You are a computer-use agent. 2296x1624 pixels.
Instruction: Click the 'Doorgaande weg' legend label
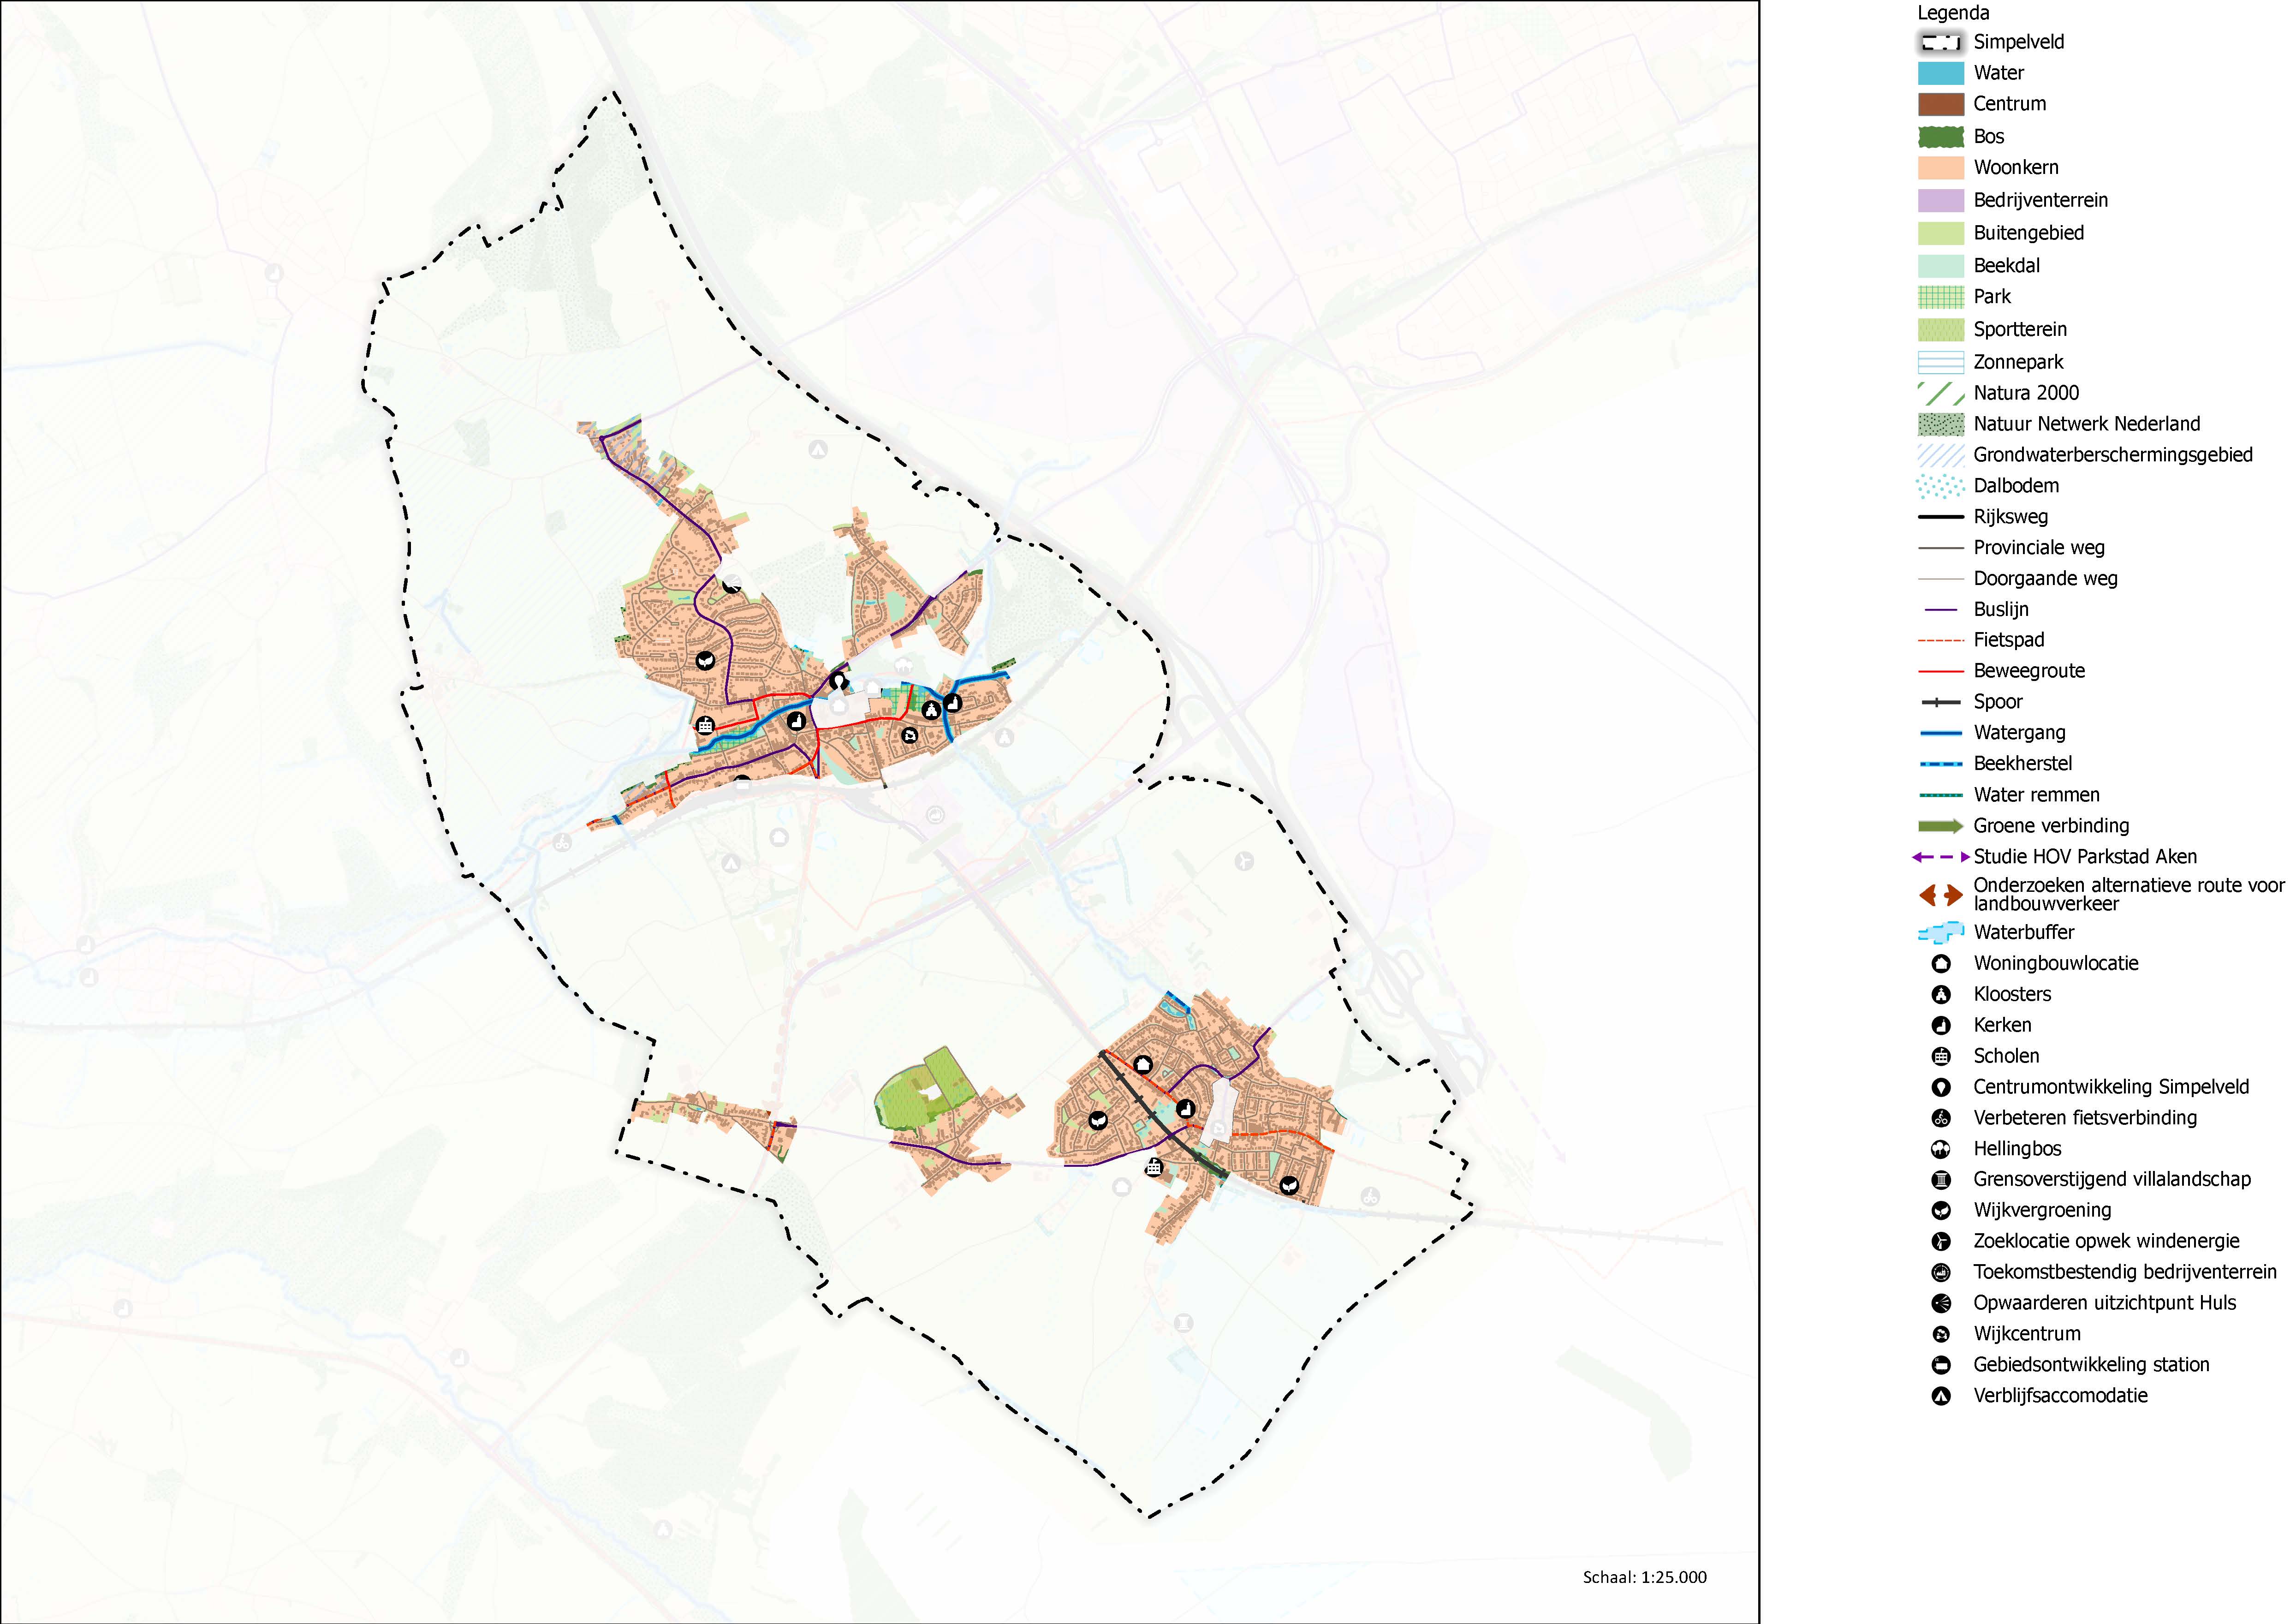pyautogui.click(x=2045, y=579)
